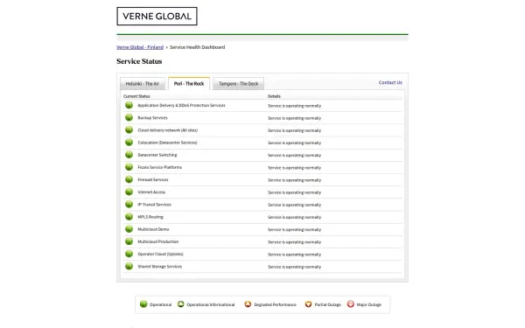Click 'Colocation (Datacenter Services)' row text
Viewport: 525px width, 328px height.
click(167, 143)
